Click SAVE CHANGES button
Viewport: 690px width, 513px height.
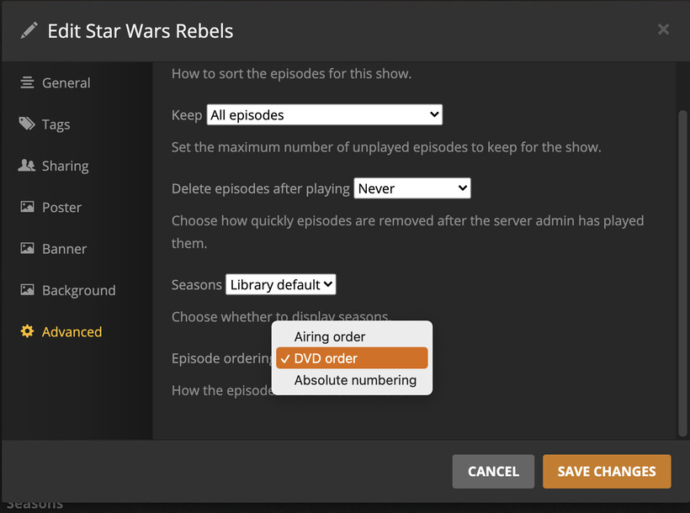(x=607, y=471)
